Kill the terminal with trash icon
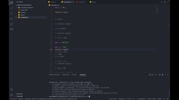The width and height of the screenshot is (179, 100). coord(162,75)
